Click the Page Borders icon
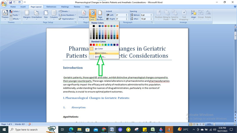The height and width of the screenshot is (133, 237). point(100,14)
